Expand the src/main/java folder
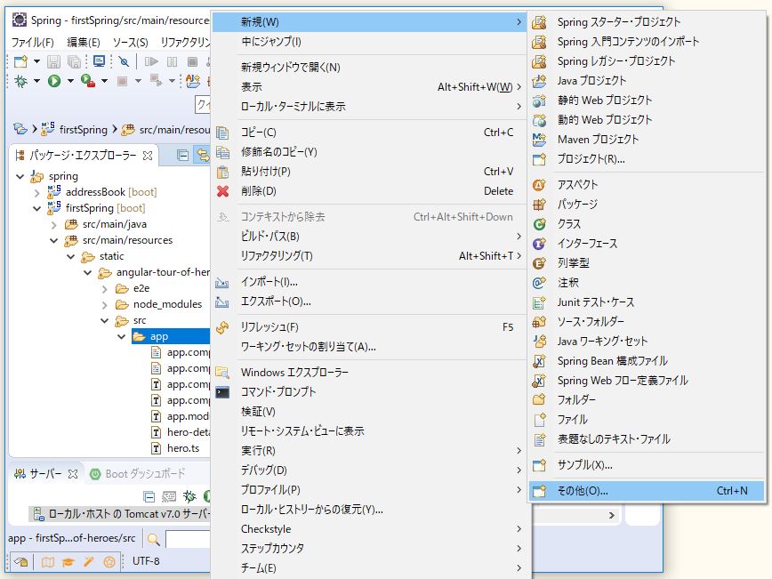The image size is (772, 579). [x=53, y=224]
